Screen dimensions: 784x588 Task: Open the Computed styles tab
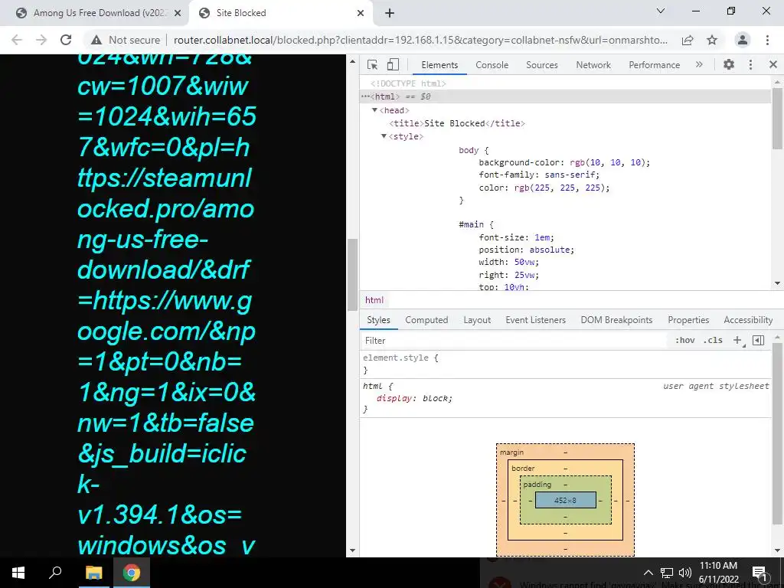[x=426, y=320]
